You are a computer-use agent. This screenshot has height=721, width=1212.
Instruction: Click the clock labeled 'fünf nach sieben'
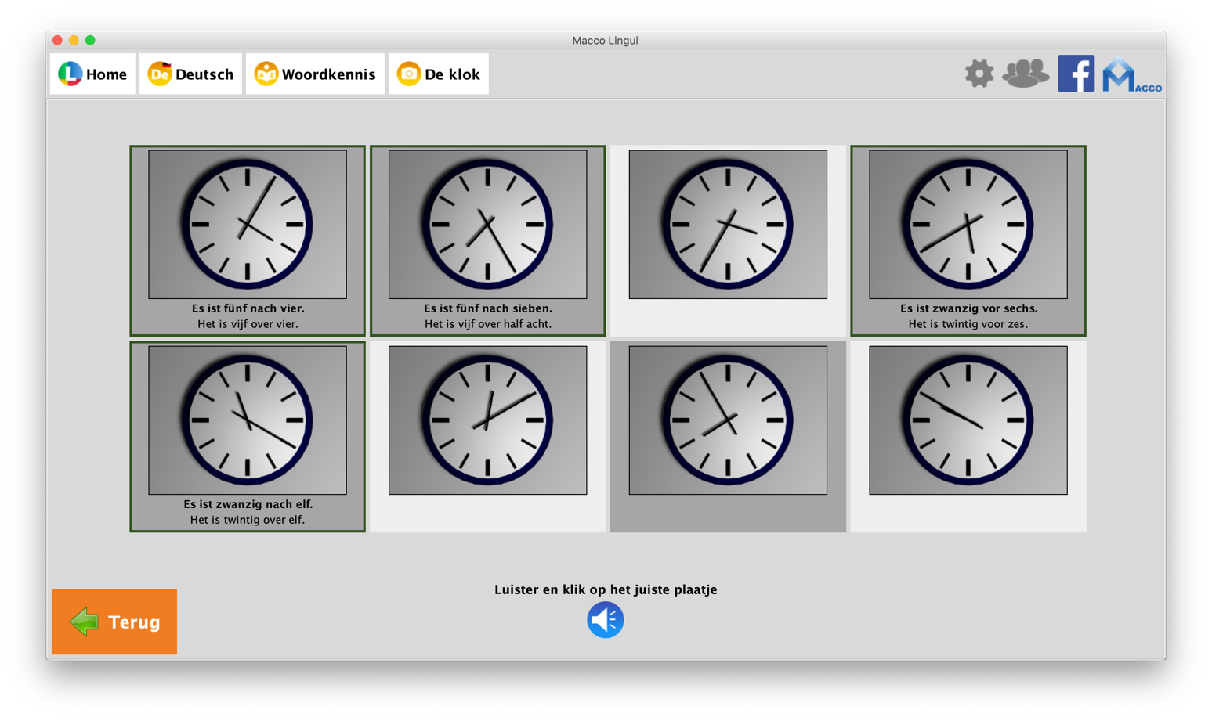[487, 225]
